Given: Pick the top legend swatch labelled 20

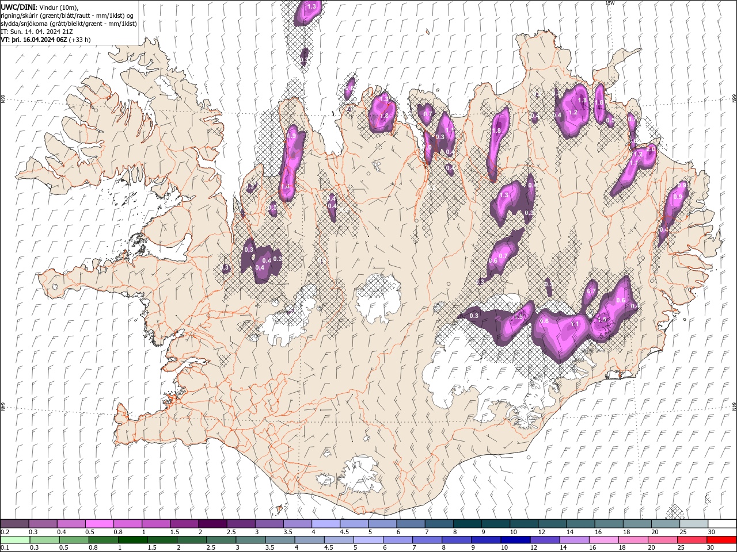Looking at the screenshot, I should (x=666, y=523).
